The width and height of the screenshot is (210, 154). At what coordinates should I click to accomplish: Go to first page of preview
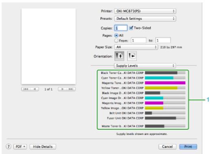point(26,89)
